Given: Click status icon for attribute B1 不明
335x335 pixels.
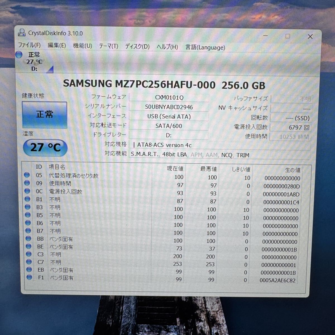Looking at the screenshot, I should pyautogui.click(x=27, y=199).
